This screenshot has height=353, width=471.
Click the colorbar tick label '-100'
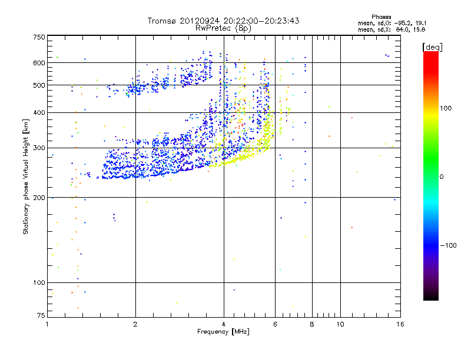pos(448,245)
